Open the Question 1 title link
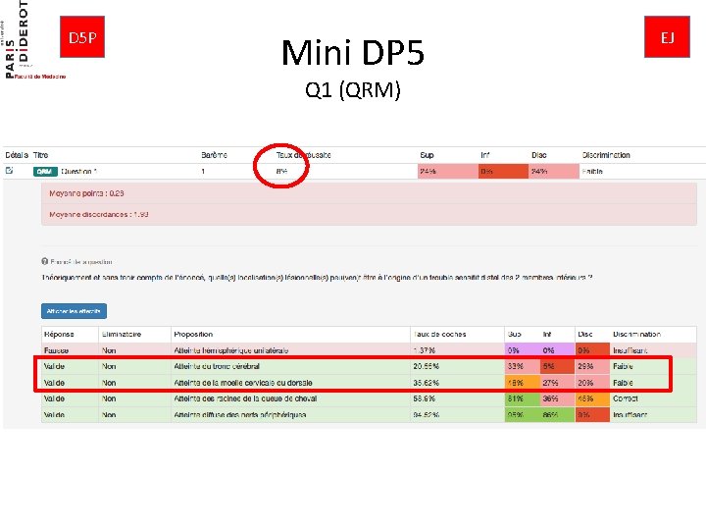This screenshot has height=530, width=706. coord(78,171)
